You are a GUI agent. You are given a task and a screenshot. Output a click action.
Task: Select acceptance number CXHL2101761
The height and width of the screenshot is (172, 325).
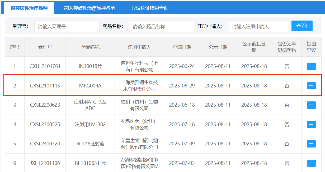pyautogui.click(x=45, y=66)
